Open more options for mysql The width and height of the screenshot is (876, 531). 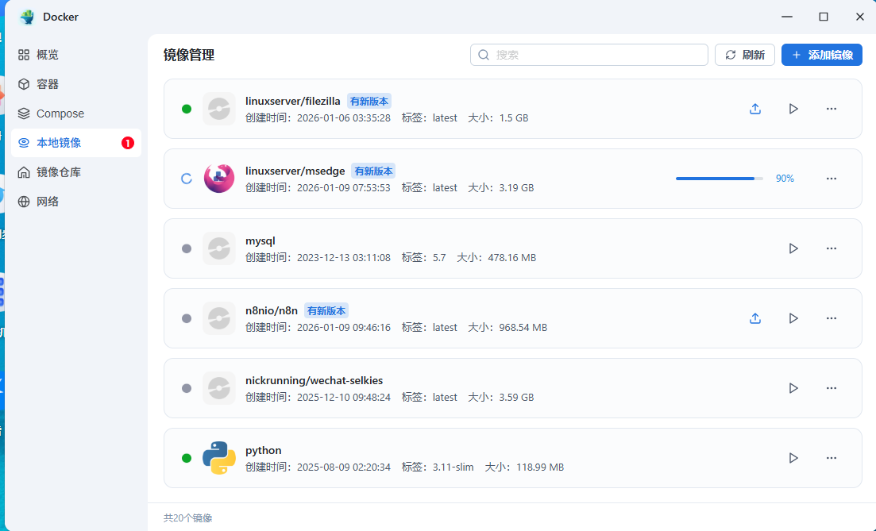tap(832, 248)
